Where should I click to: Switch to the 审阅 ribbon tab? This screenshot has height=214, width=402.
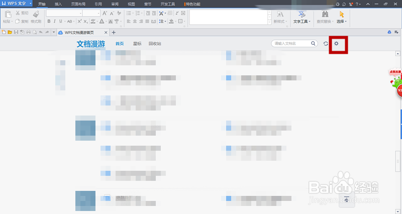coord(115,4)
